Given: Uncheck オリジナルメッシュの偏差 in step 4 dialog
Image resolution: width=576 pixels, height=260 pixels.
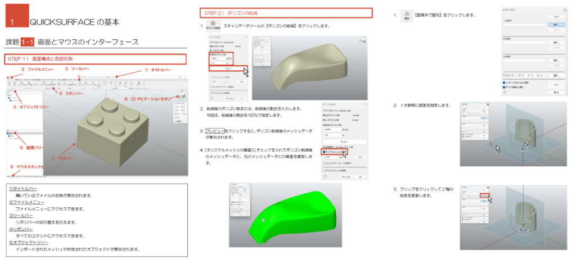Looking at the screenshot, I should coord(324,152).
